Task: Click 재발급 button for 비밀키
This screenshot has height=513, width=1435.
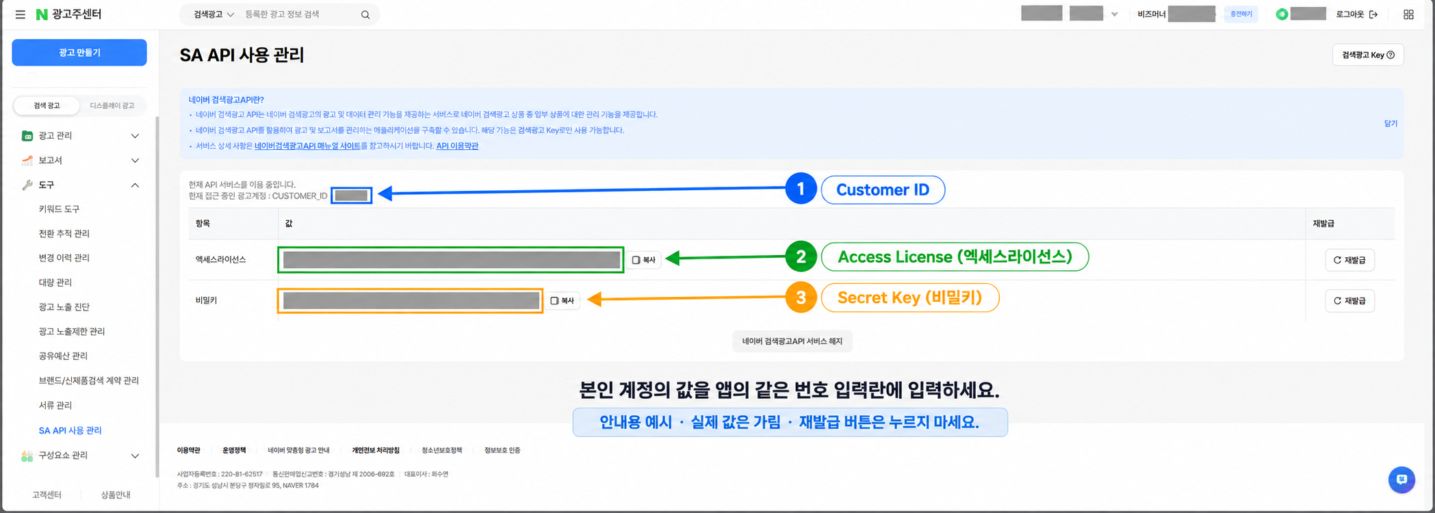Action: pyautogui.click(x=1349, y=301)
